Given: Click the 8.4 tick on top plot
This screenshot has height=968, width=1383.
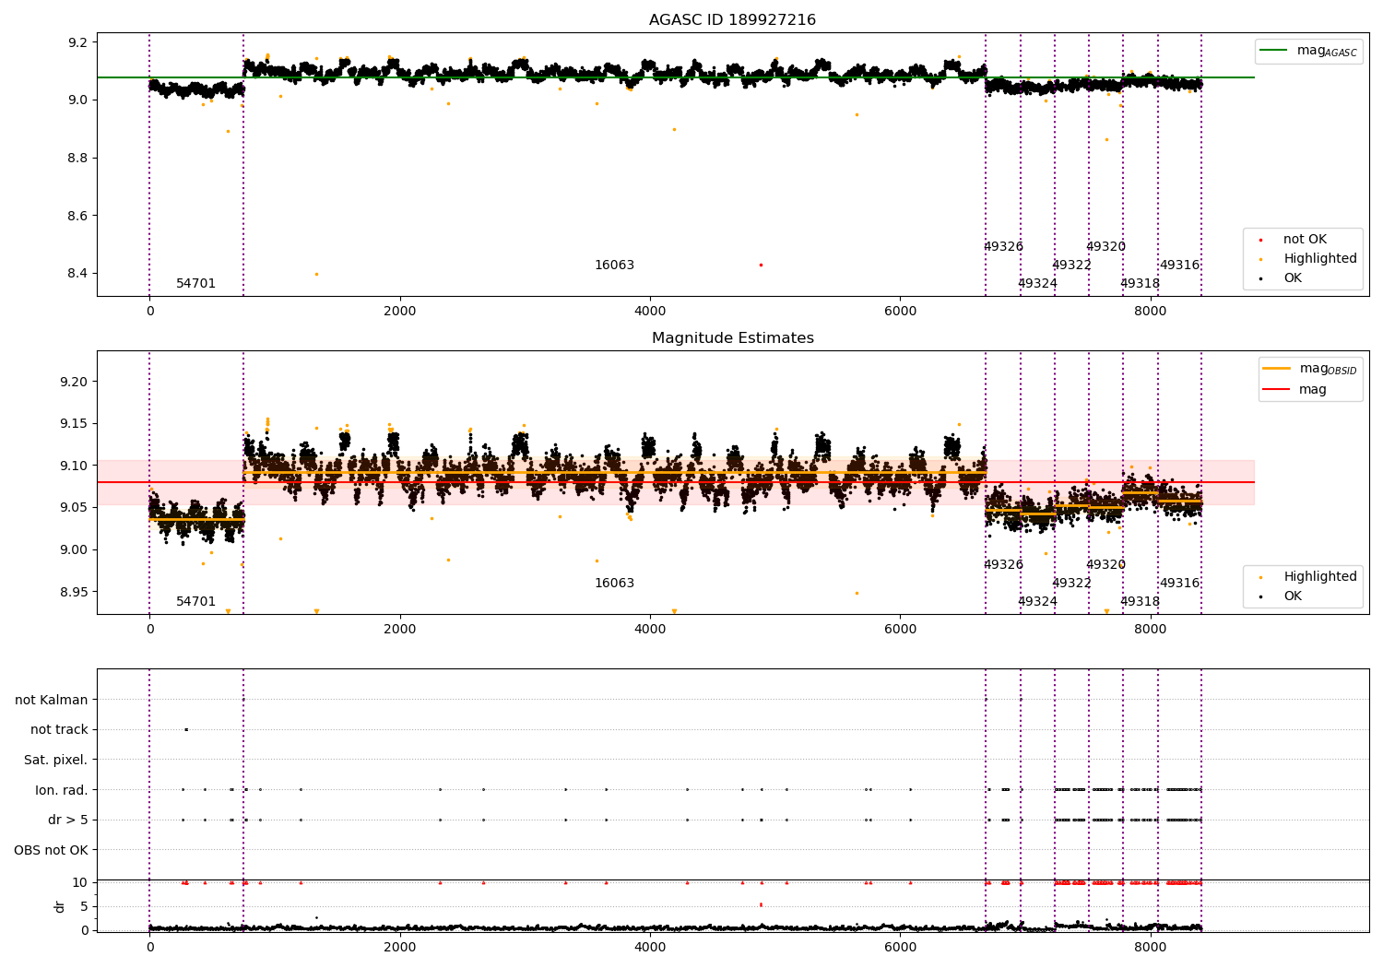Looking at the screenshot, I should pyautogui.click(x=78, y=274).
